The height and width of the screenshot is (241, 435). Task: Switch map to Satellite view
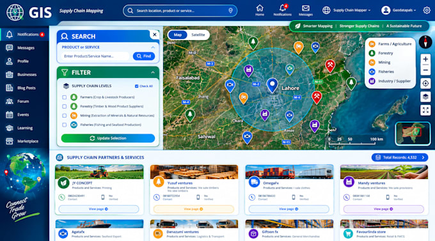[198, 35]
